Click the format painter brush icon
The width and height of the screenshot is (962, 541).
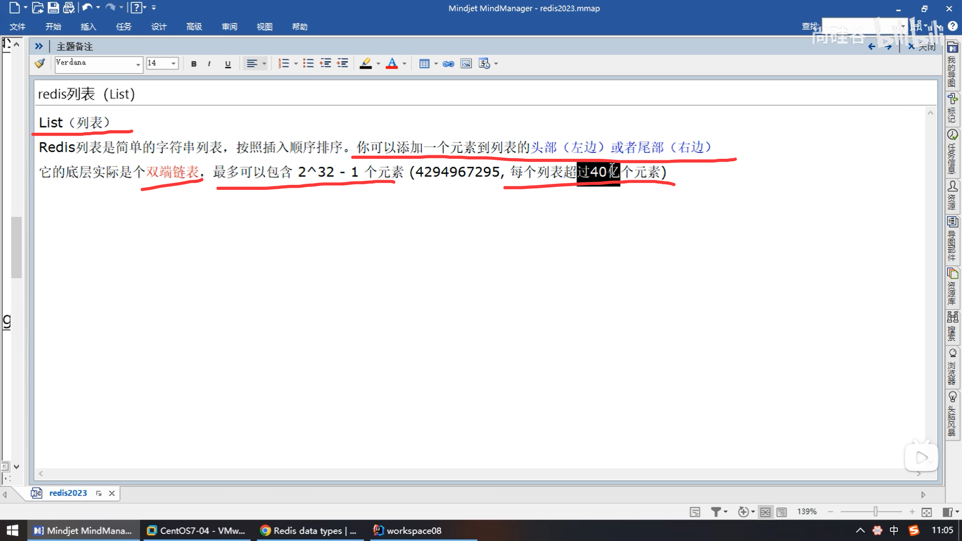(x=40, y=63)
